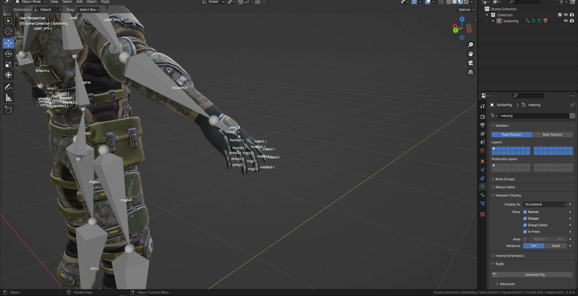Hide SoldierRig in viewport with eye icon
578x296 pixels.
(566, 21)
